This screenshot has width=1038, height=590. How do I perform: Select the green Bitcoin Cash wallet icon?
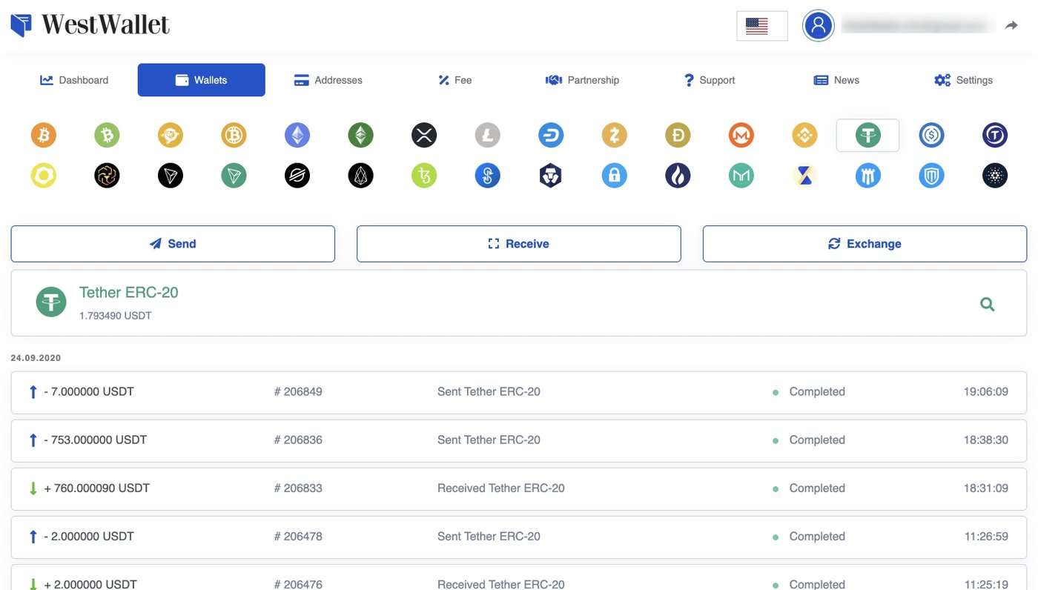point(107,136)
